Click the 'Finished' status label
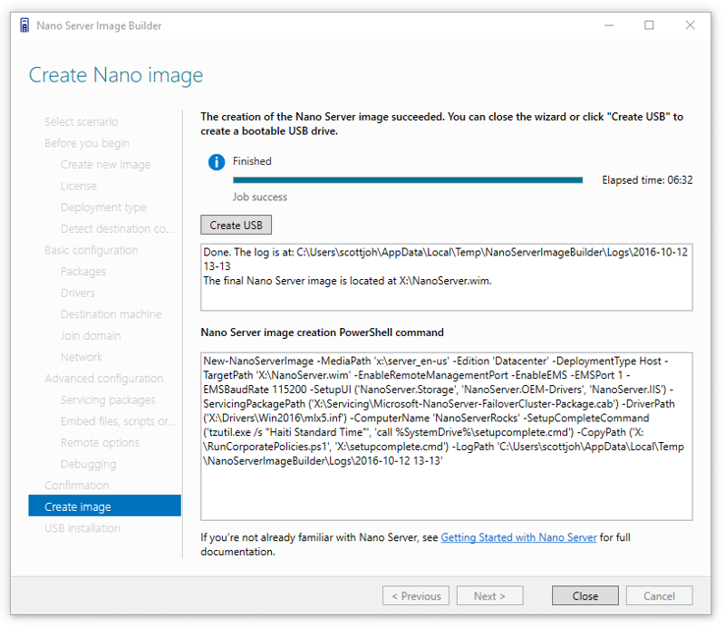The width and height of the screenshot is (725, 626). tap(252, 161)
